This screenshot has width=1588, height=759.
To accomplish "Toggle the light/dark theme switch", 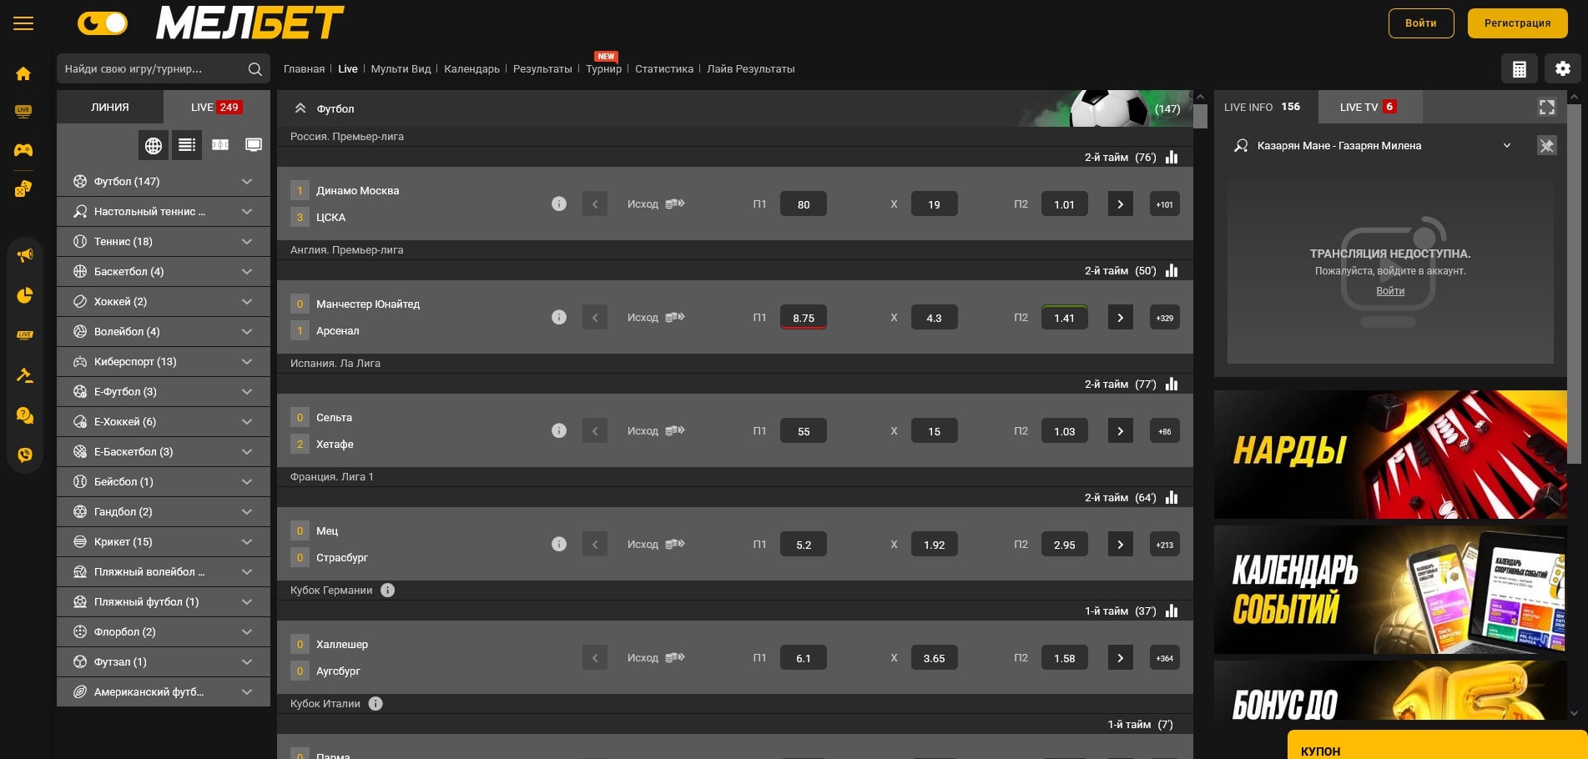I will tap(103, 23).
